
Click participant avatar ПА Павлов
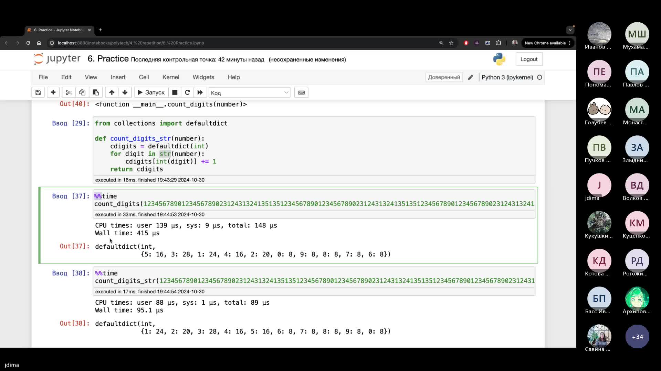coord(637,72)
